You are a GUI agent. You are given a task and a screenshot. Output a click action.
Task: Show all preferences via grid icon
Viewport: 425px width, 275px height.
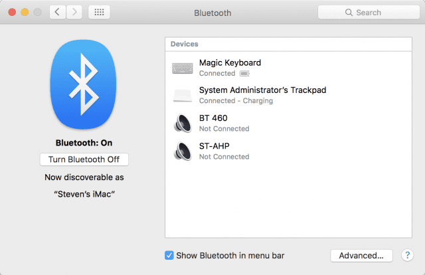tap(99, 13)
